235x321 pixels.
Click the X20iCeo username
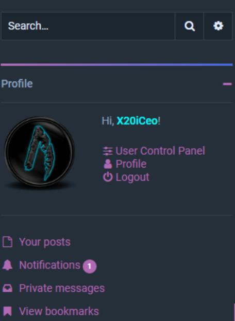137,121
